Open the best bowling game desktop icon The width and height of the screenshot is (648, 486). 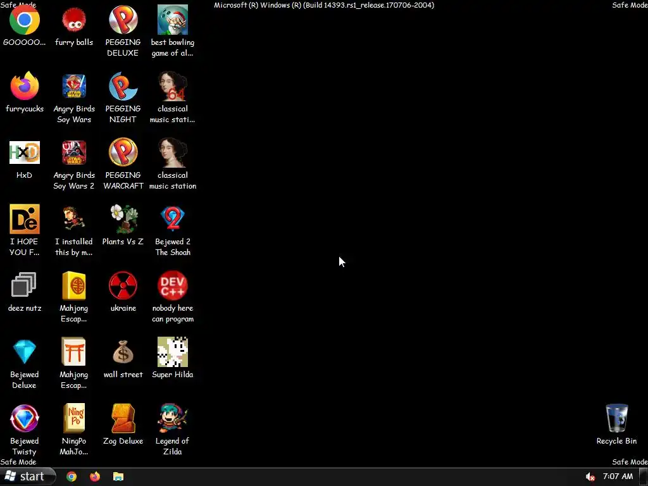(172, 20)
